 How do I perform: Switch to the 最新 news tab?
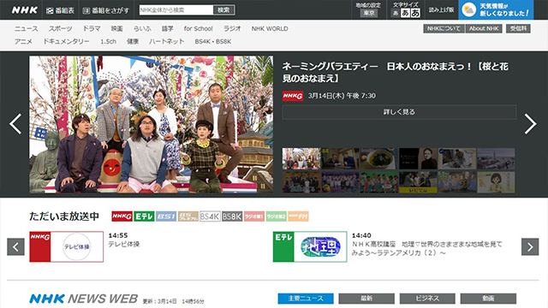click(x=366, y=299)
